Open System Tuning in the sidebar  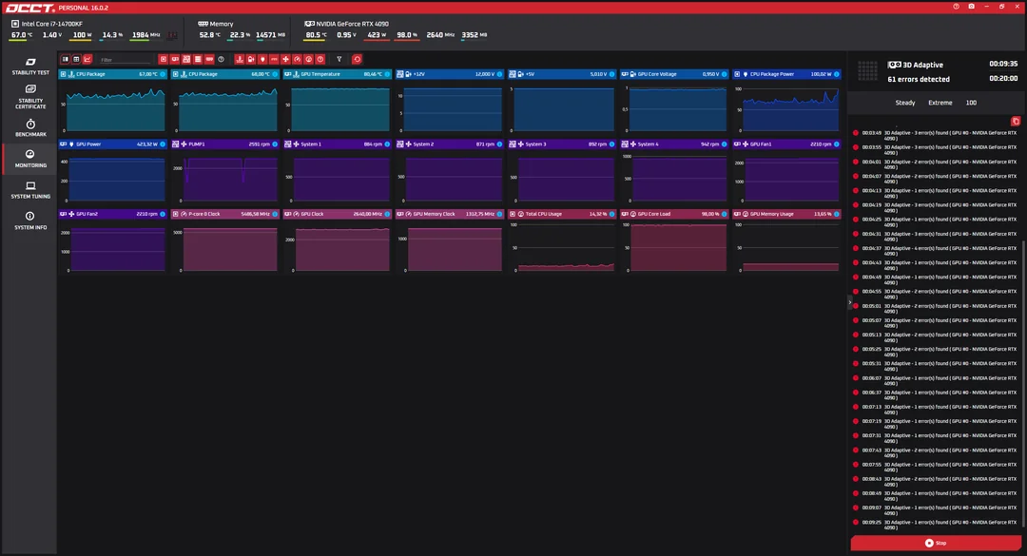pyautogui.click(x=30, y=190)
